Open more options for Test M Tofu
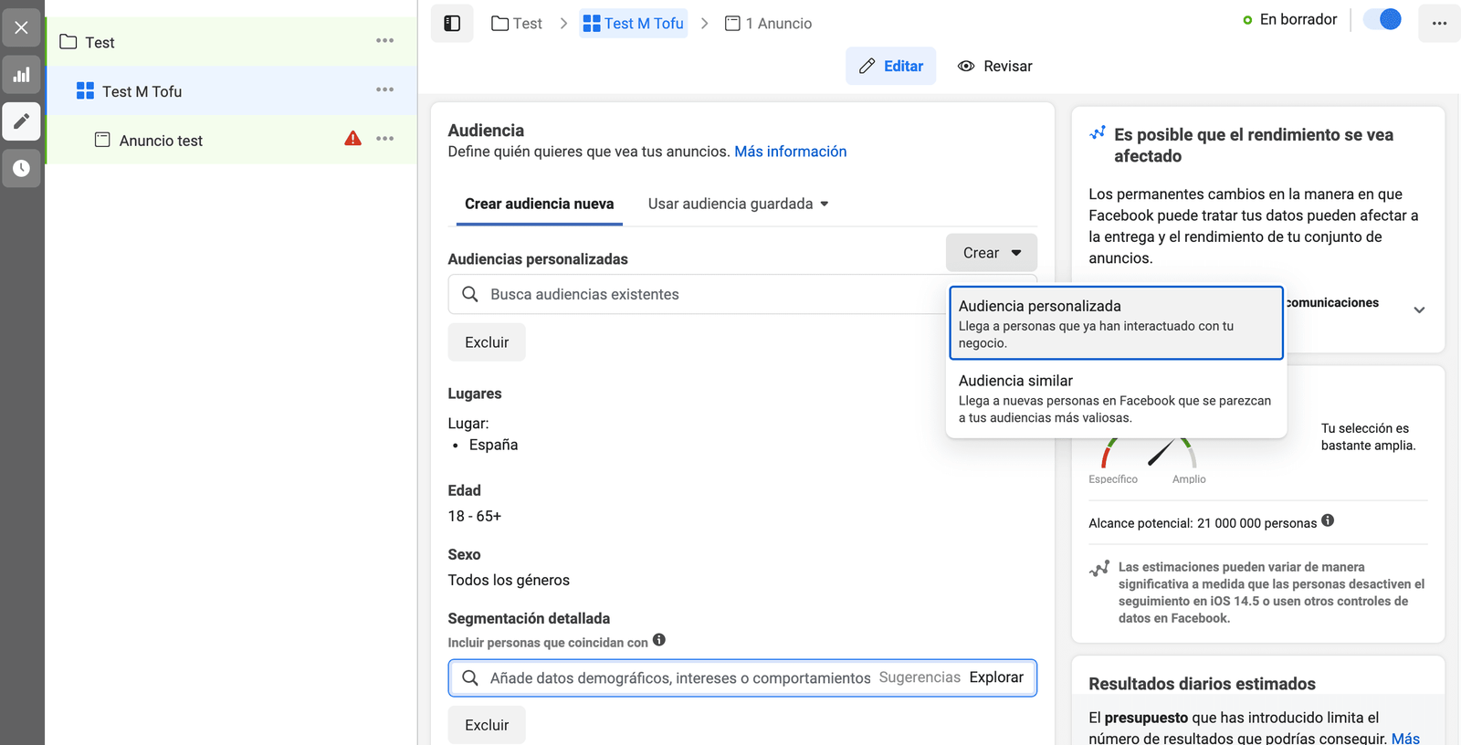Screen dimensions: 1461x745 coord(384,89)
